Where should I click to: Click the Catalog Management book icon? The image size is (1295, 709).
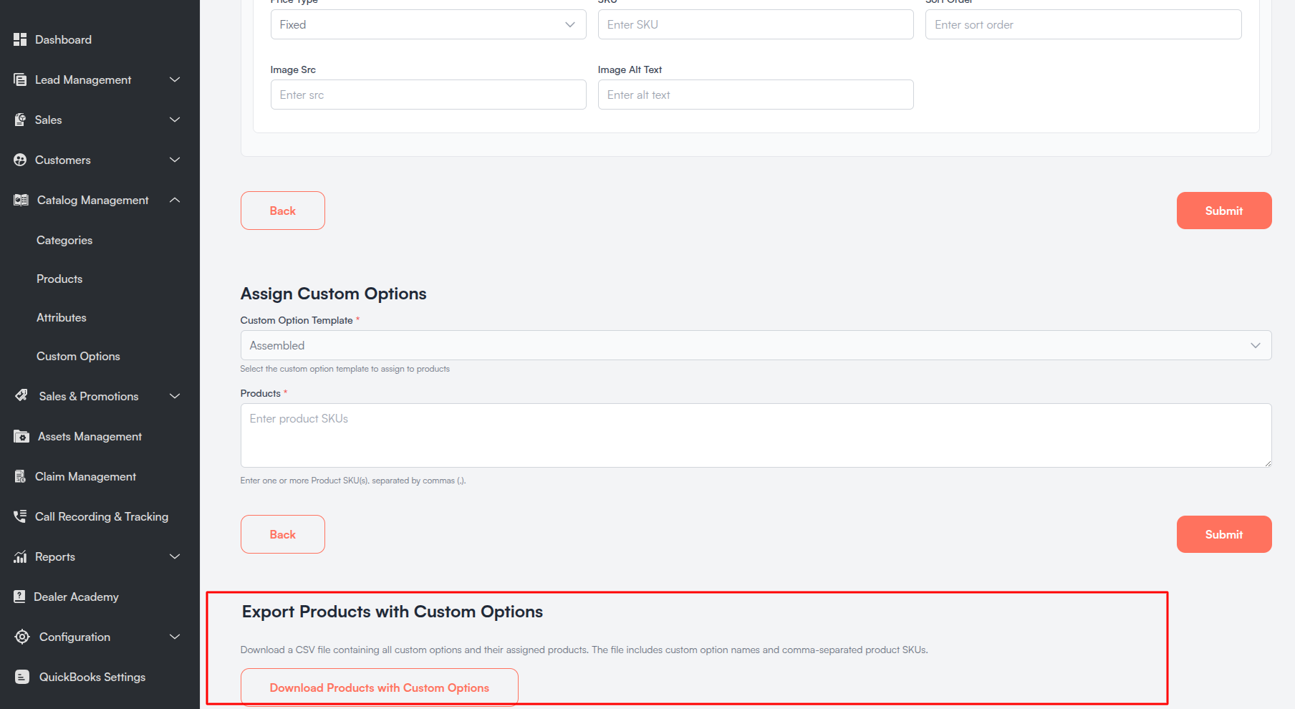coord(21,200)
